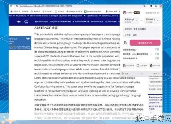
Task: Open the ChatGPT bookmark
Action: pos(47,11)
